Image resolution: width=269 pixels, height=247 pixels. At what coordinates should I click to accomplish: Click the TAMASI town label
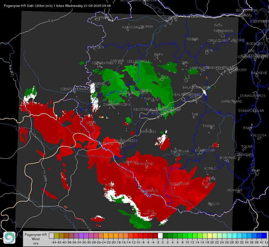click(209, 126)
